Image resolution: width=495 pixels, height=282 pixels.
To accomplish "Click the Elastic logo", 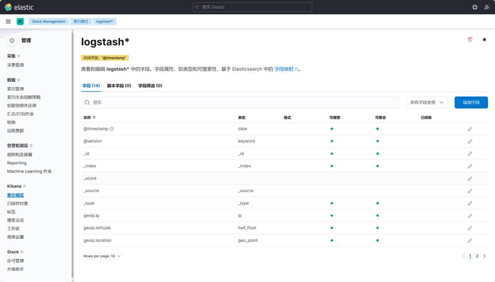I will pyautogui.click(x=19, y=7).
